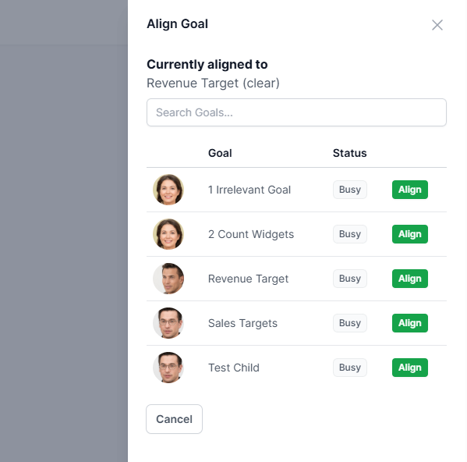Align to Revenue Target goal
The height and width of the screenshot is (462, 467).
pyautogui.click(x=410, y=279)
